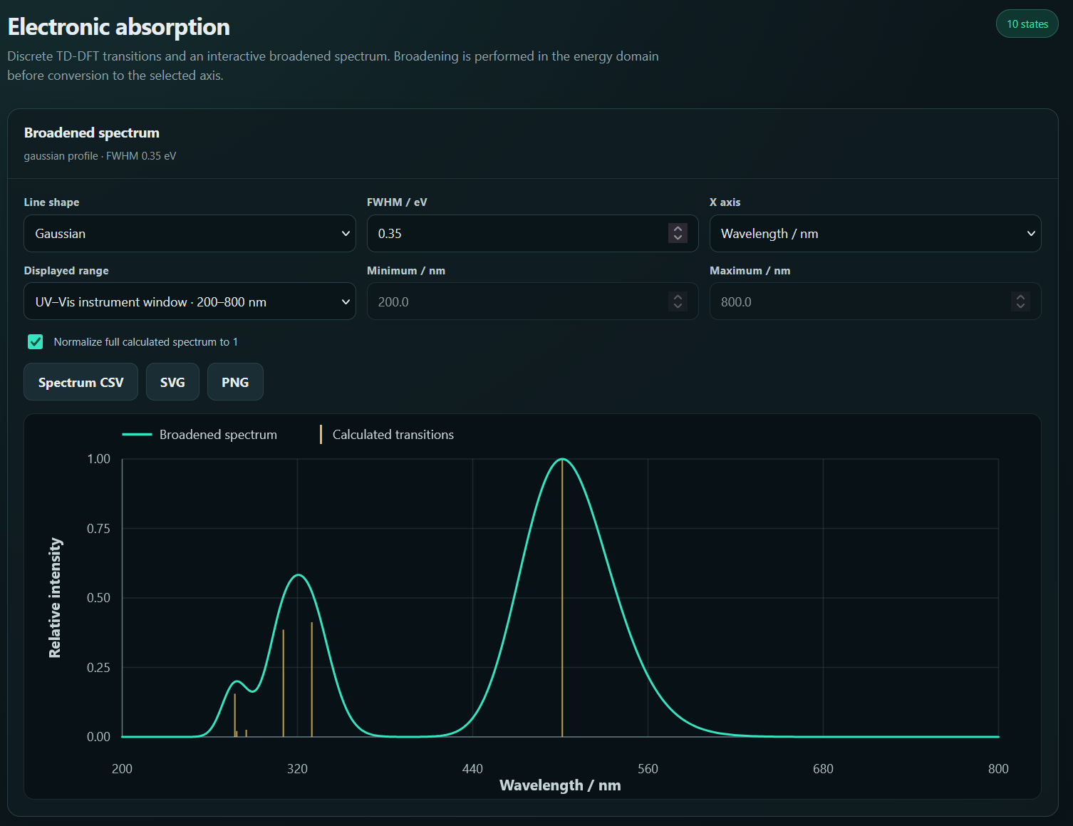
Task: Click the 0.75 y-axis tick label
Action: [x=98, y=529]
